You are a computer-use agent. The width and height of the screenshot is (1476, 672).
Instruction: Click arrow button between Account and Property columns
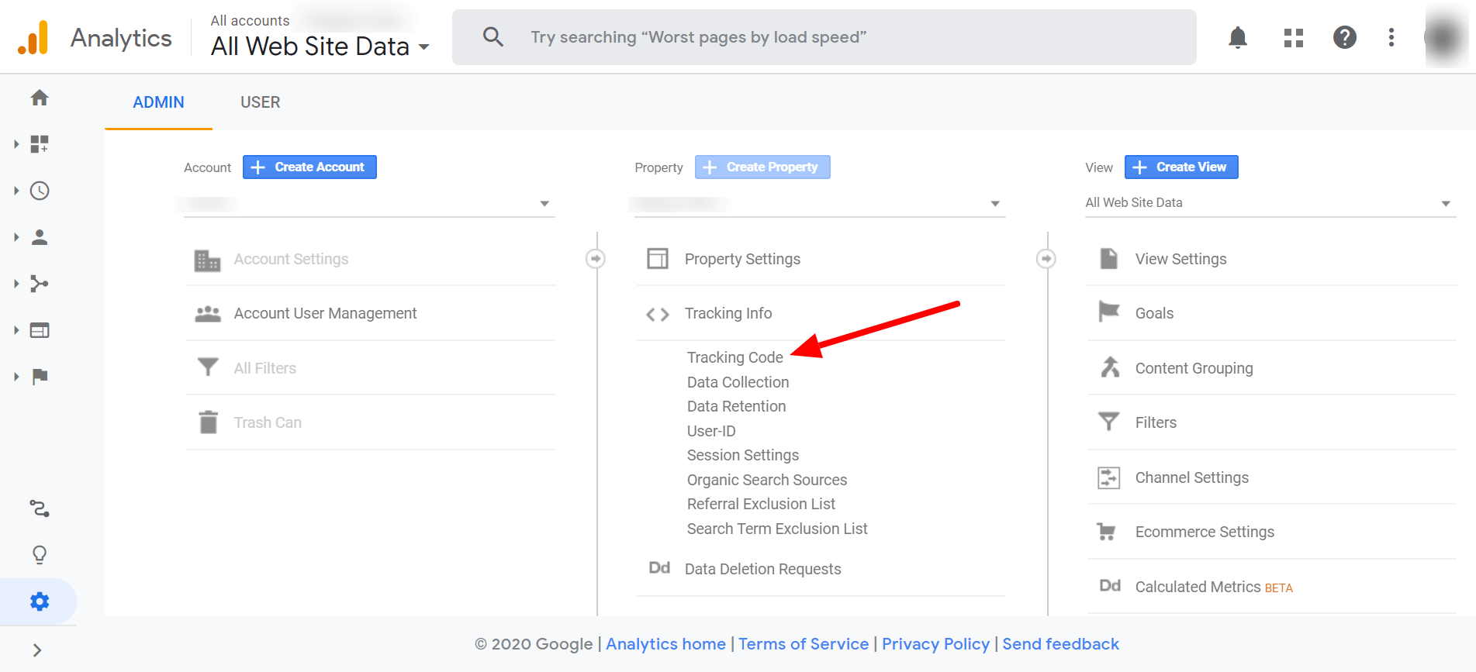596,259
